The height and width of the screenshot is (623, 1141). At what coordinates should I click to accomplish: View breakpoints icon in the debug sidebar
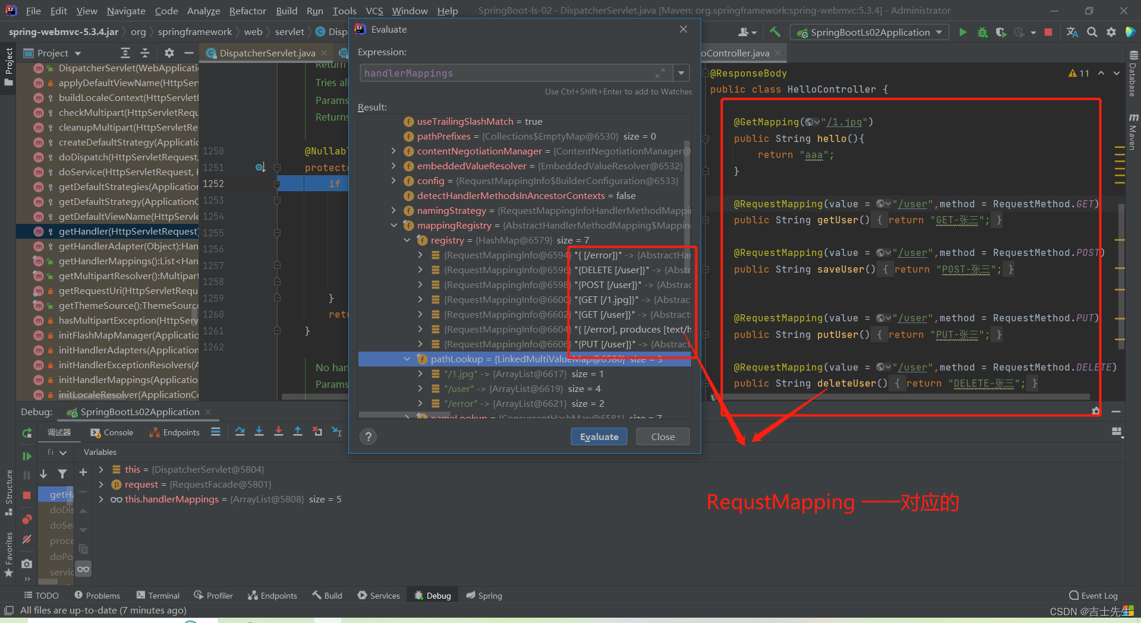pos(27,520)
